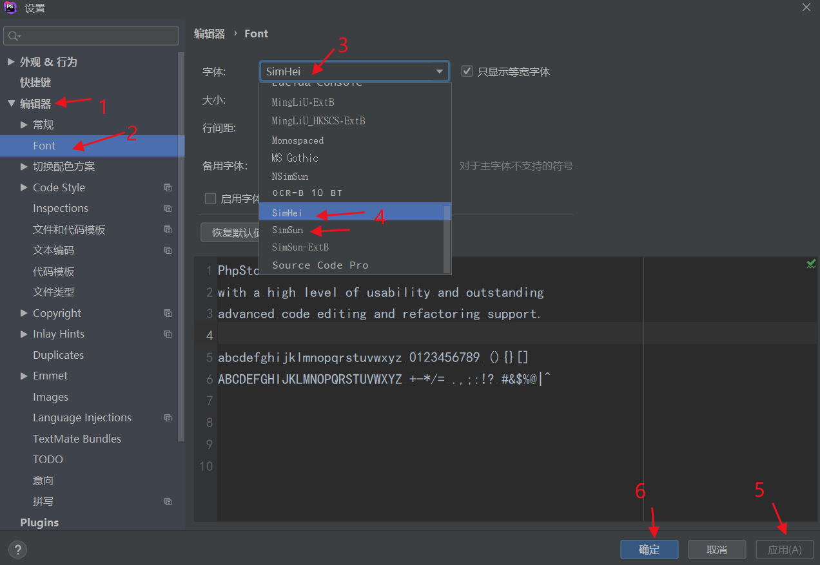The height and width of the screenshot is (565, 820).
Task: Click the project-scope icon beside 文件和代码模板
Action: point(168,229)
